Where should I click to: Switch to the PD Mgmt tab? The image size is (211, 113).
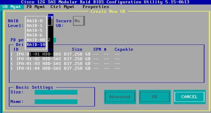point(36,7)
